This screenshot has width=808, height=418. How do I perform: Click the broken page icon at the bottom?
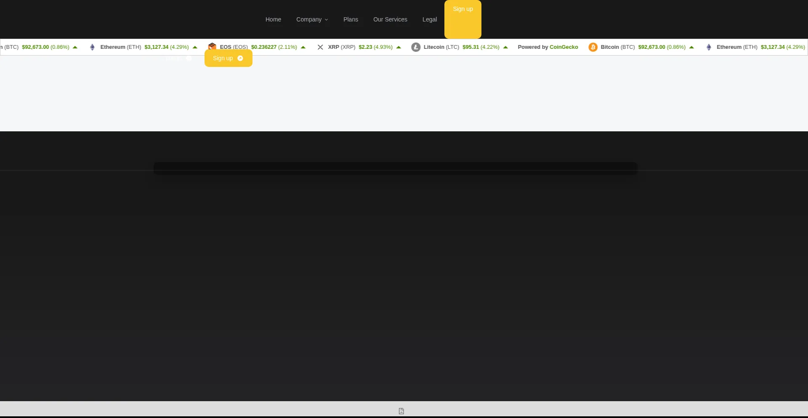(x=401, y=411)
